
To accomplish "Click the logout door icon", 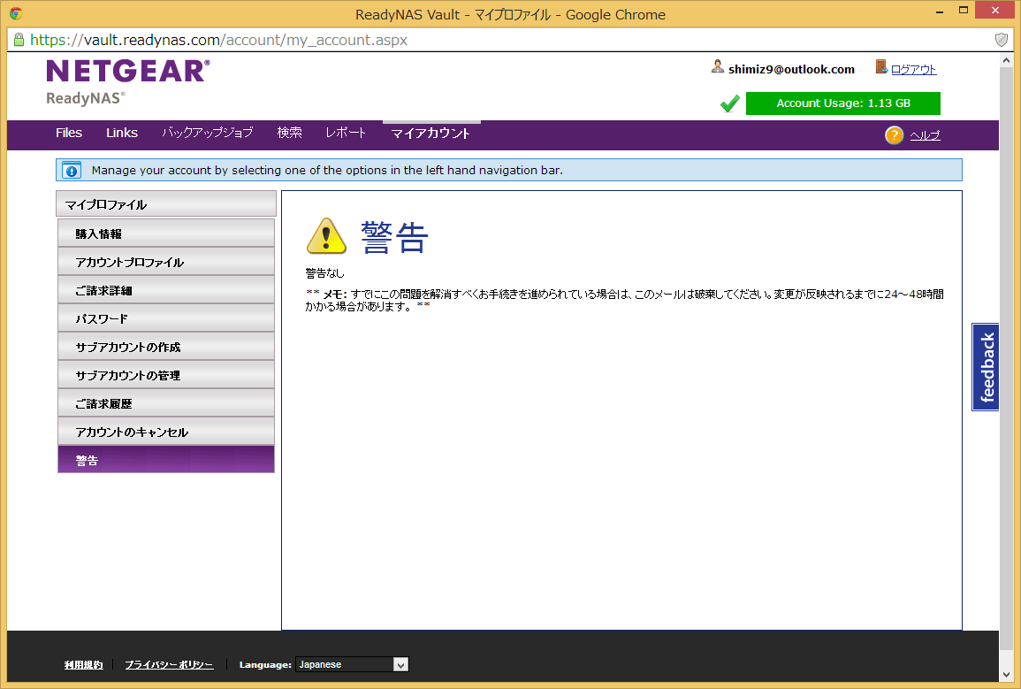I will (881, 67).
